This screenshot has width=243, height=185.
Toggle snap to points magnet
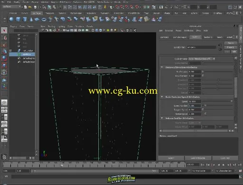tap(127, 7)
